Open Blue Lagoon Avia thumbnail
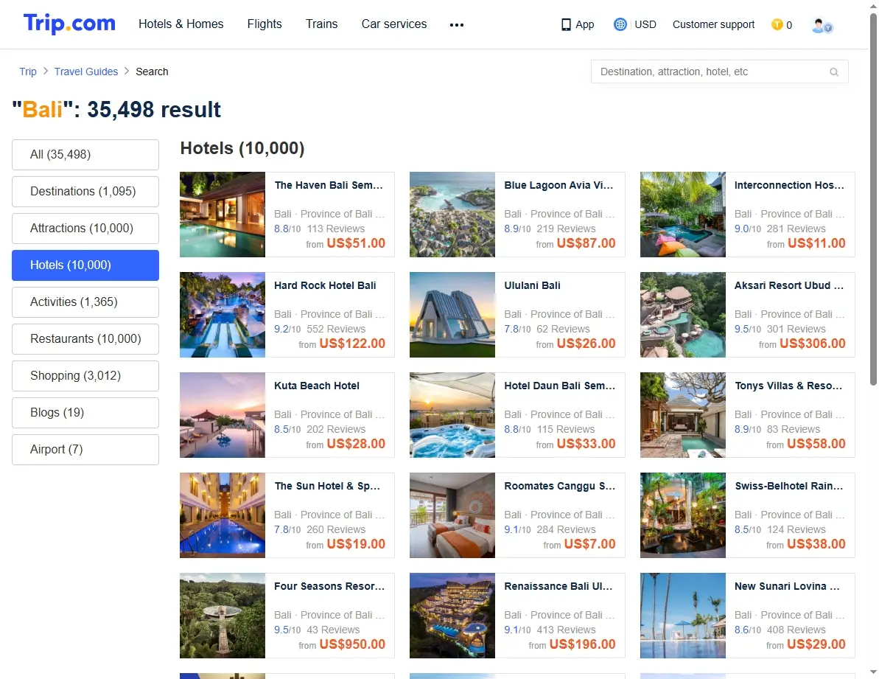This screenshot has width=879, height=679. [x=452, y=215]
